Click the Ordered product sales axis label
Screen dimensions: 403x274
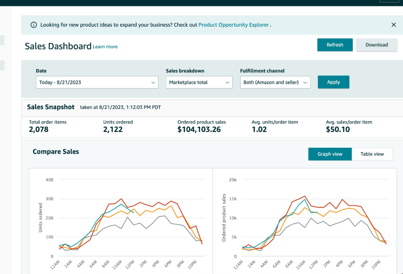(x=224, y=218)
